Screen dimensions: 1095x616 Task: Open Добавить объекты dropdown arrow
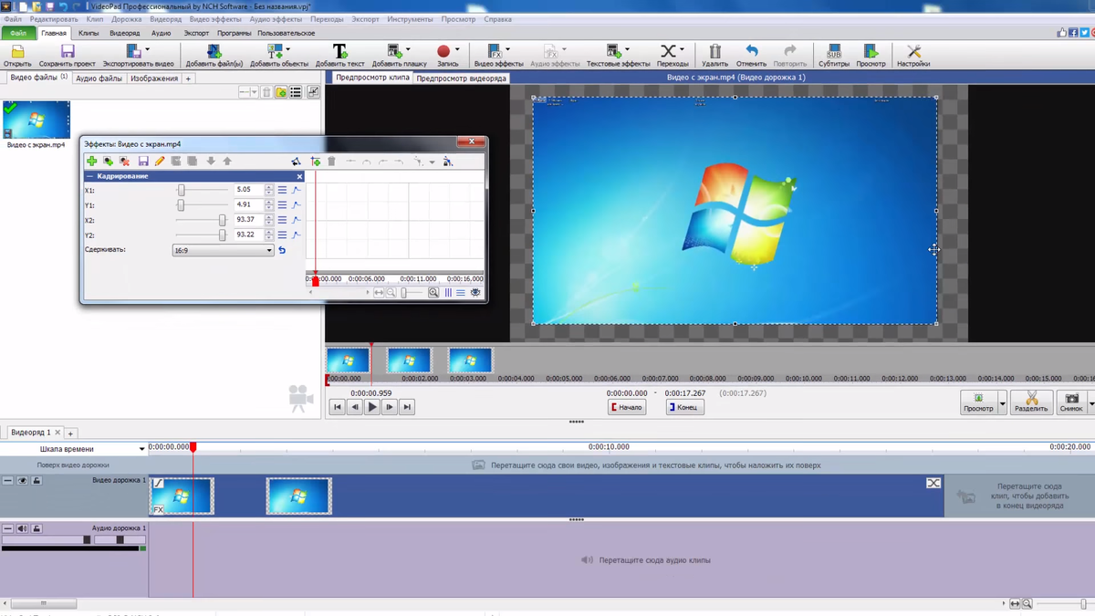(x=288, y=50)
